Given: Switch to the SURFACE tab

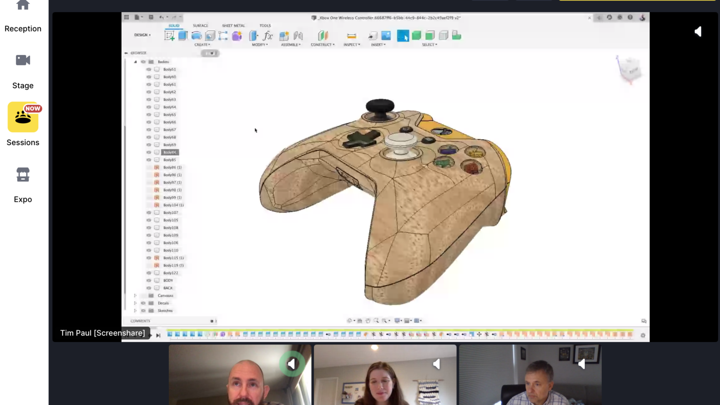Looking at the screenshot, I should tap(200, 25).
